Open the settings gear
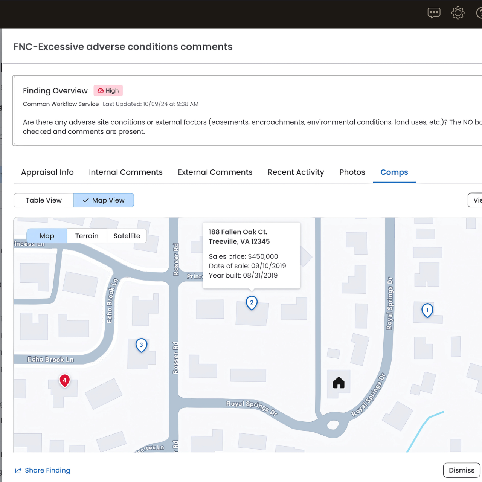 458,13
